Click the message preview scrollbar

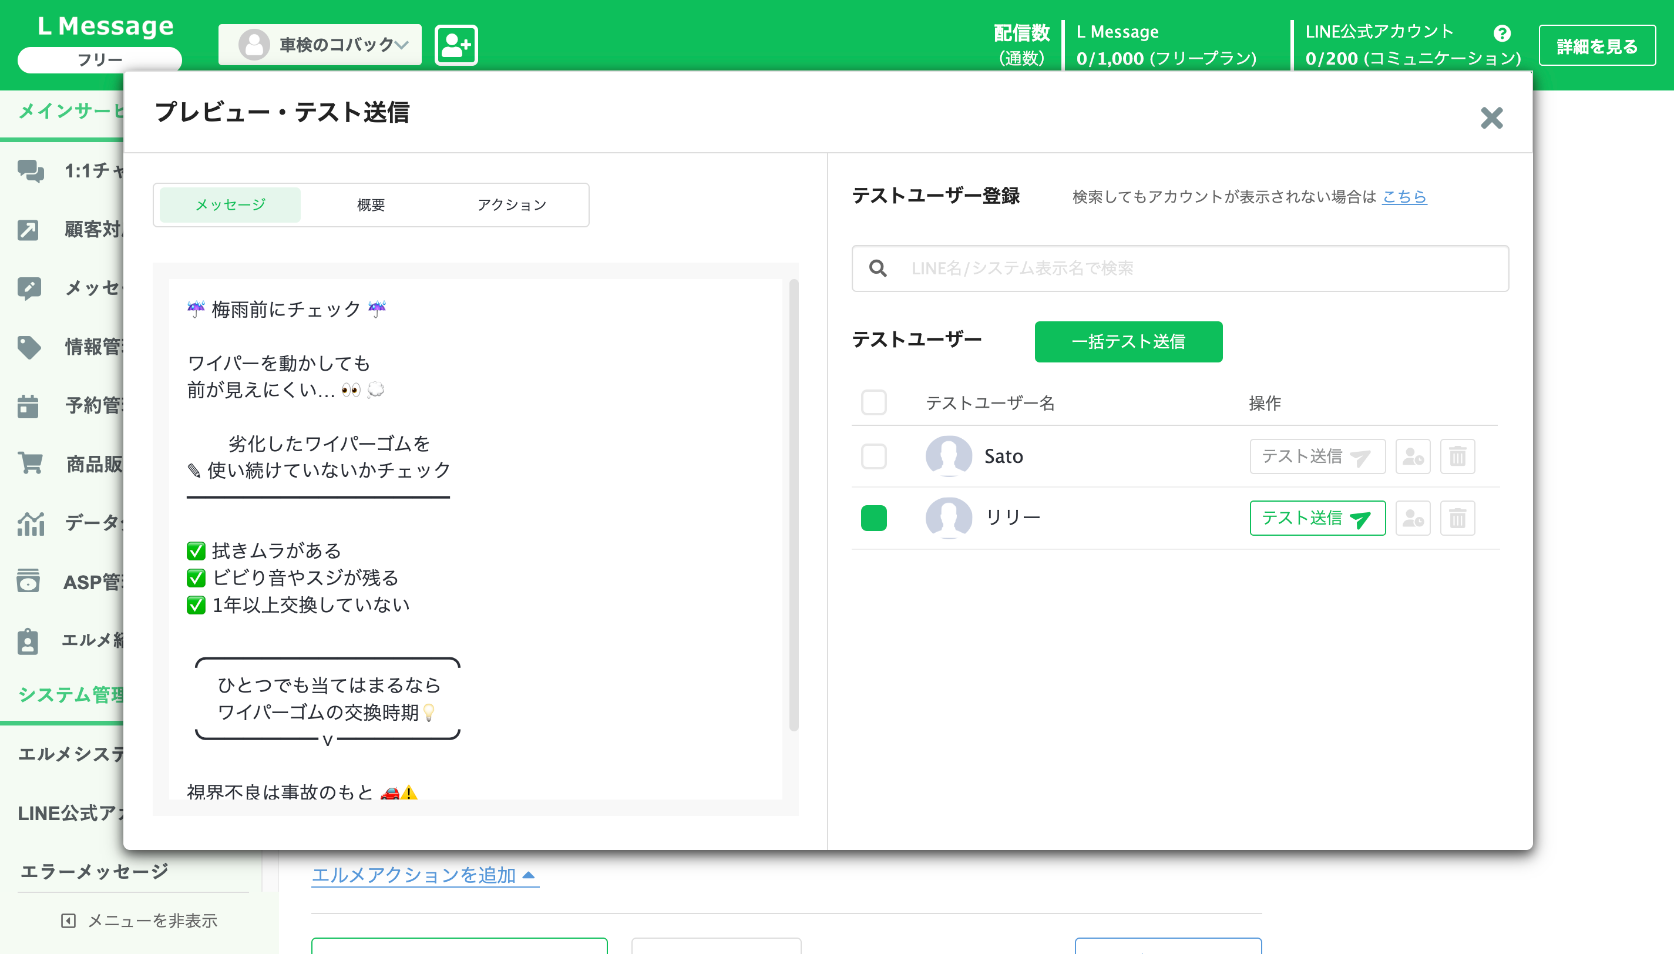(794, 505)
